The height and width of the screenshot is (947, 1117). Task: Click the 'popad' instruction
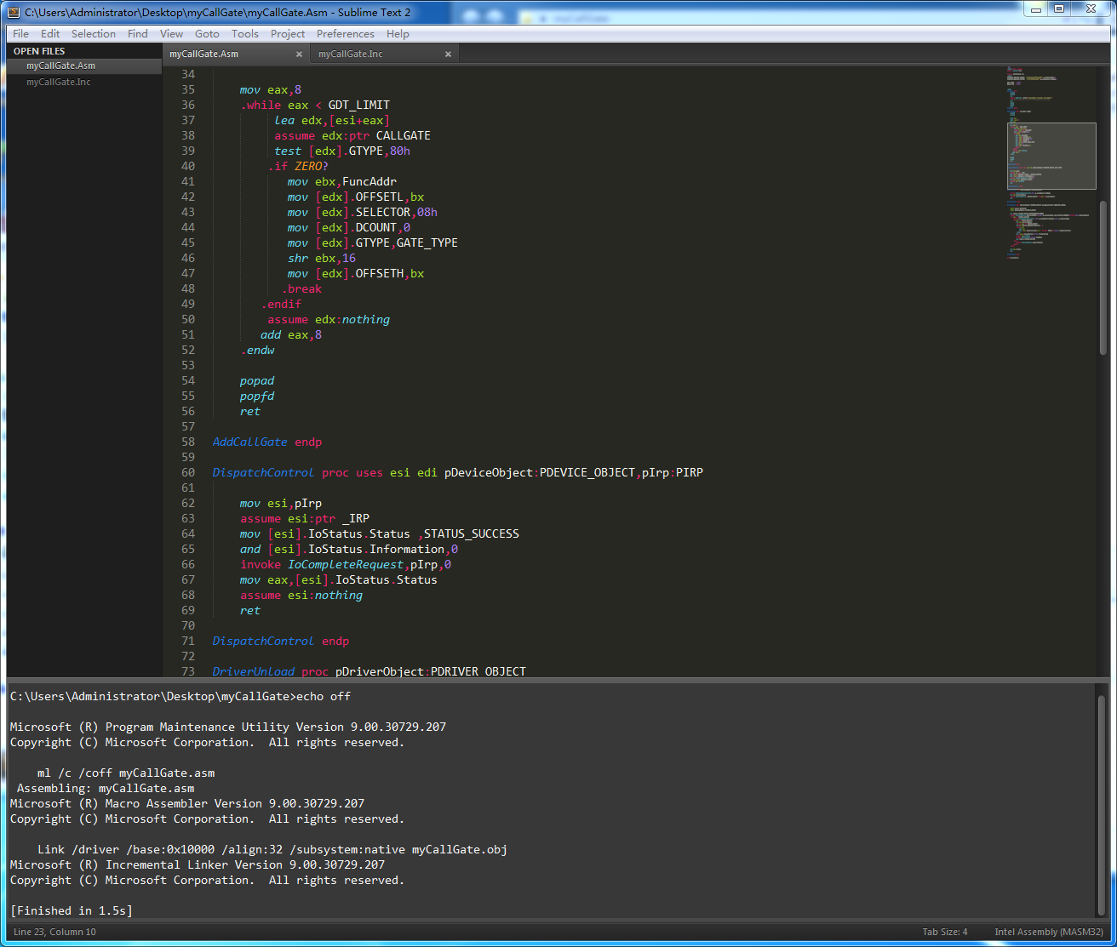click(257, 381)
